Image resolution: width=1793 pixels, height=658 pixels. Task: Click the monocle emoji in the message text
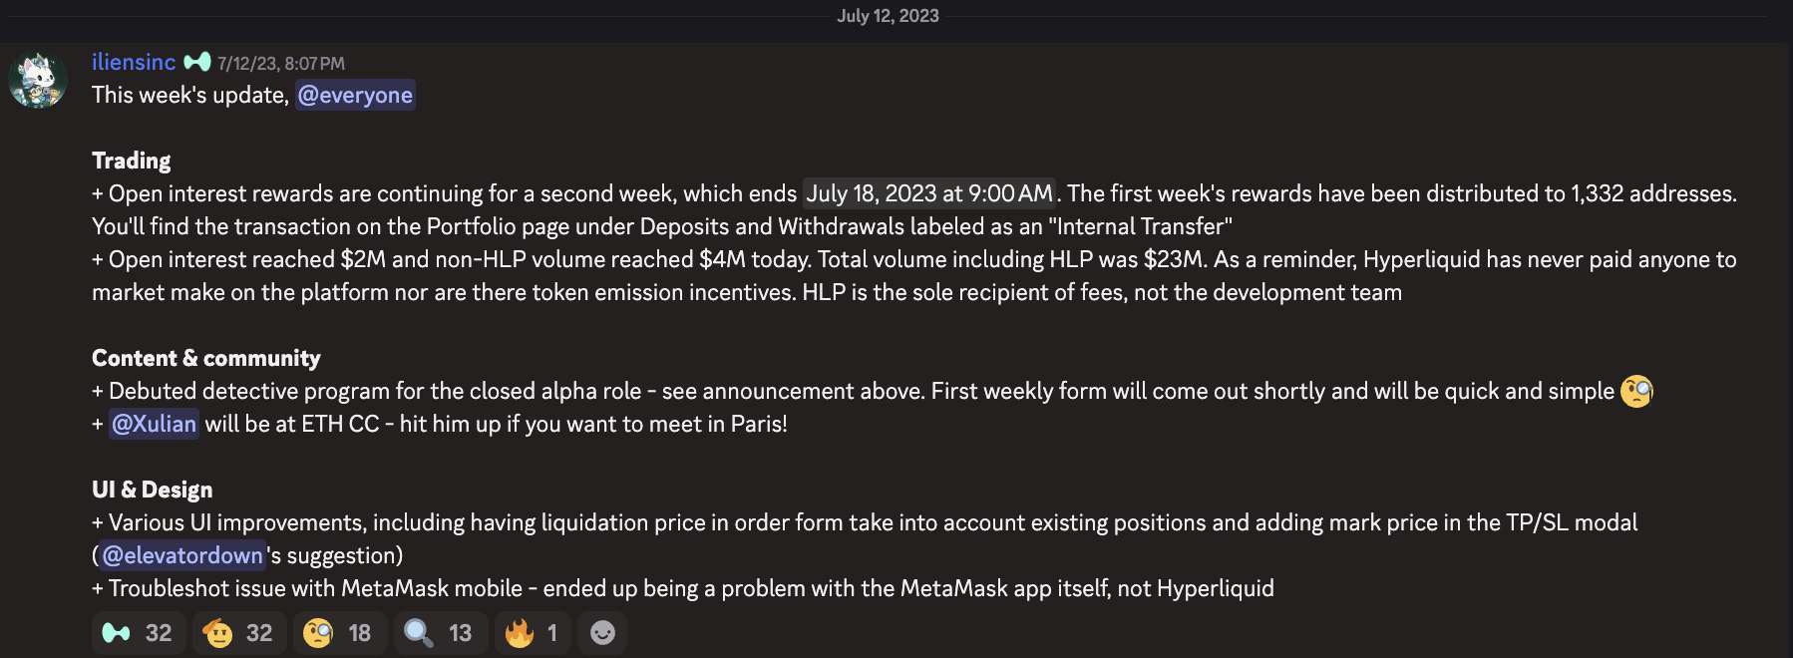tap(1636, 391)
